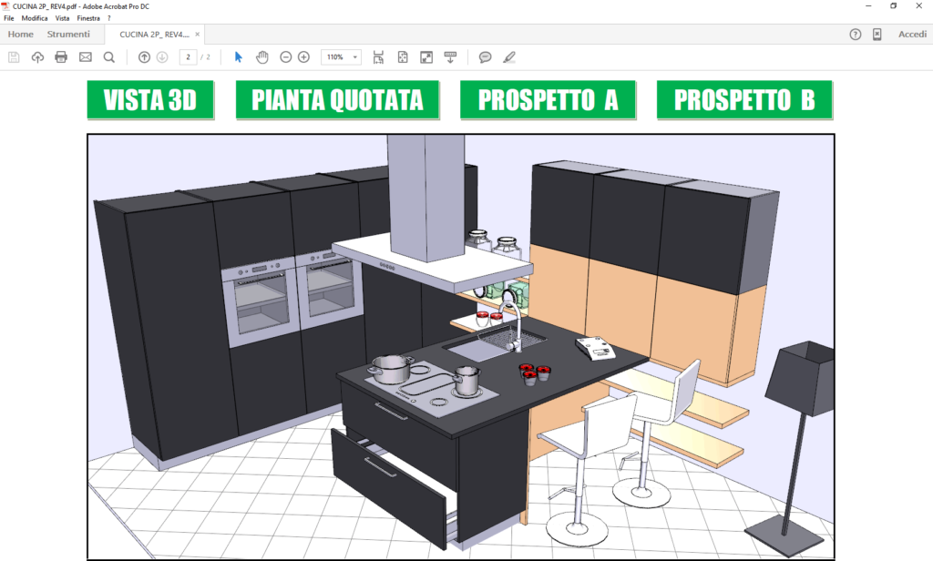
Task: Open the Modifica menu
Action: pos(35,18)
